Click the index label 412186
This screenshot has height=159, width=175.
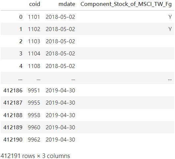(x=13, y=90)
